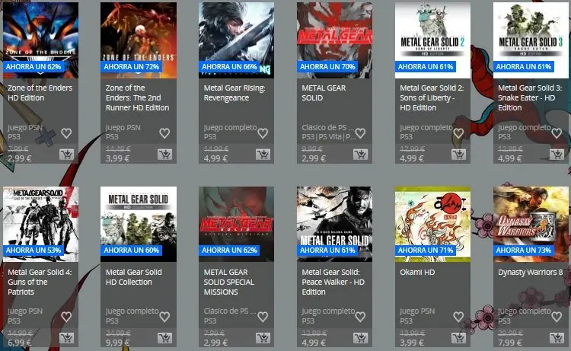Favorite Metal Gear Solid 4 heart icon
Screen dimensions: 571x351
tap(66, 317)
